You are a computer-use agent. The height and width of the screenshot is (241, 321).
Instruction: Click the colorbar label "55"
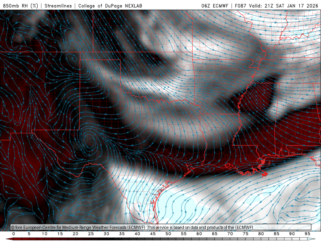(184, 234)
